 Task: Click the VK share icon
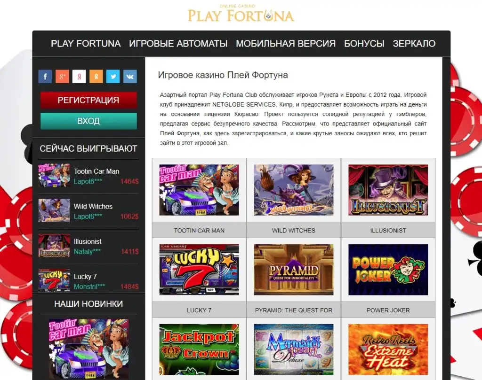coord(130,77)
